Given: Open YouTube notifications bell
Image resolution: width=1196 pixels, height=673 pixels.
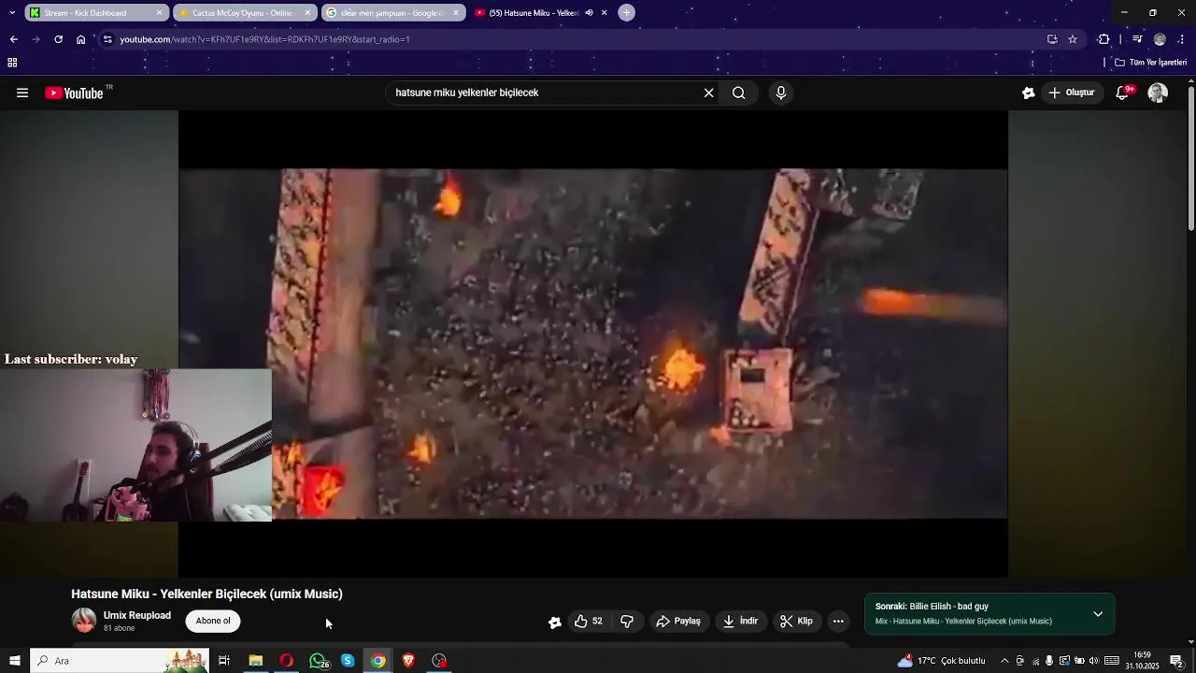Looking at the screenshot, I should pyautogui.click(x=1123, y=93).
